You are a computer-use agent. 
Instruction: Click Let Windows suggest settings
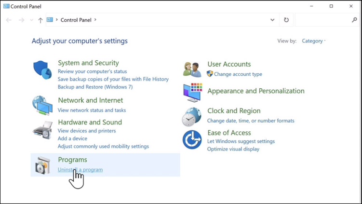click(x=241, y=141)
